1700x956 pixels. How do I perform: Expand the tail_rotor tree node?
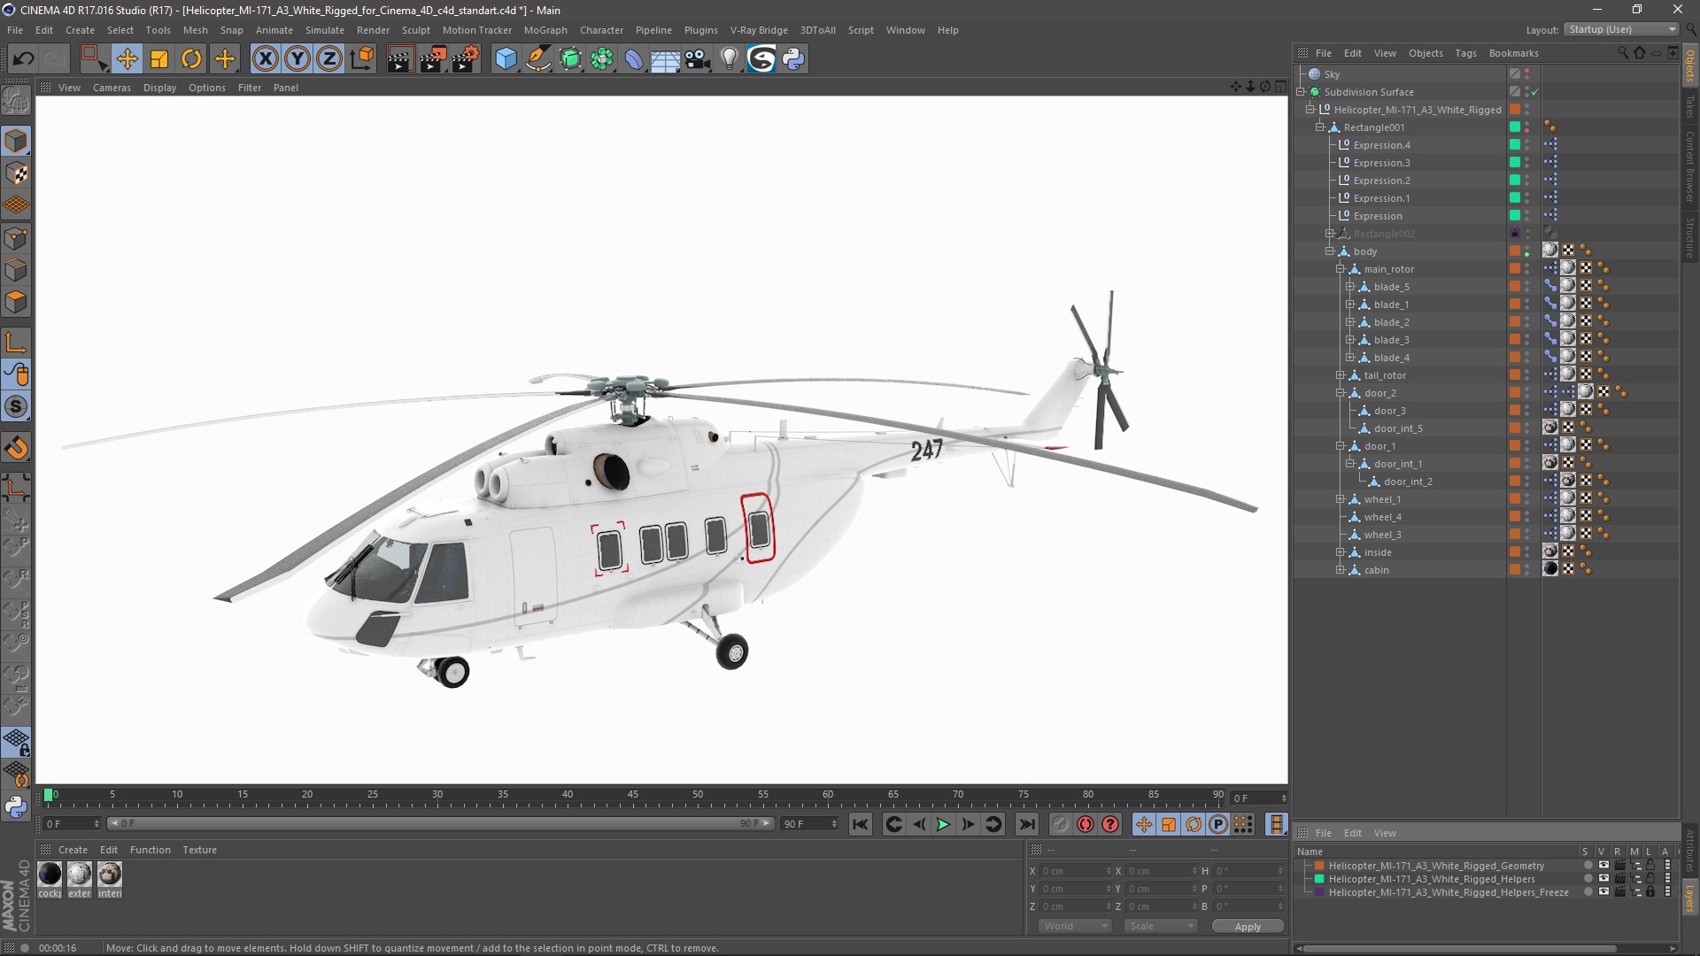click(x=1341, y=375)
